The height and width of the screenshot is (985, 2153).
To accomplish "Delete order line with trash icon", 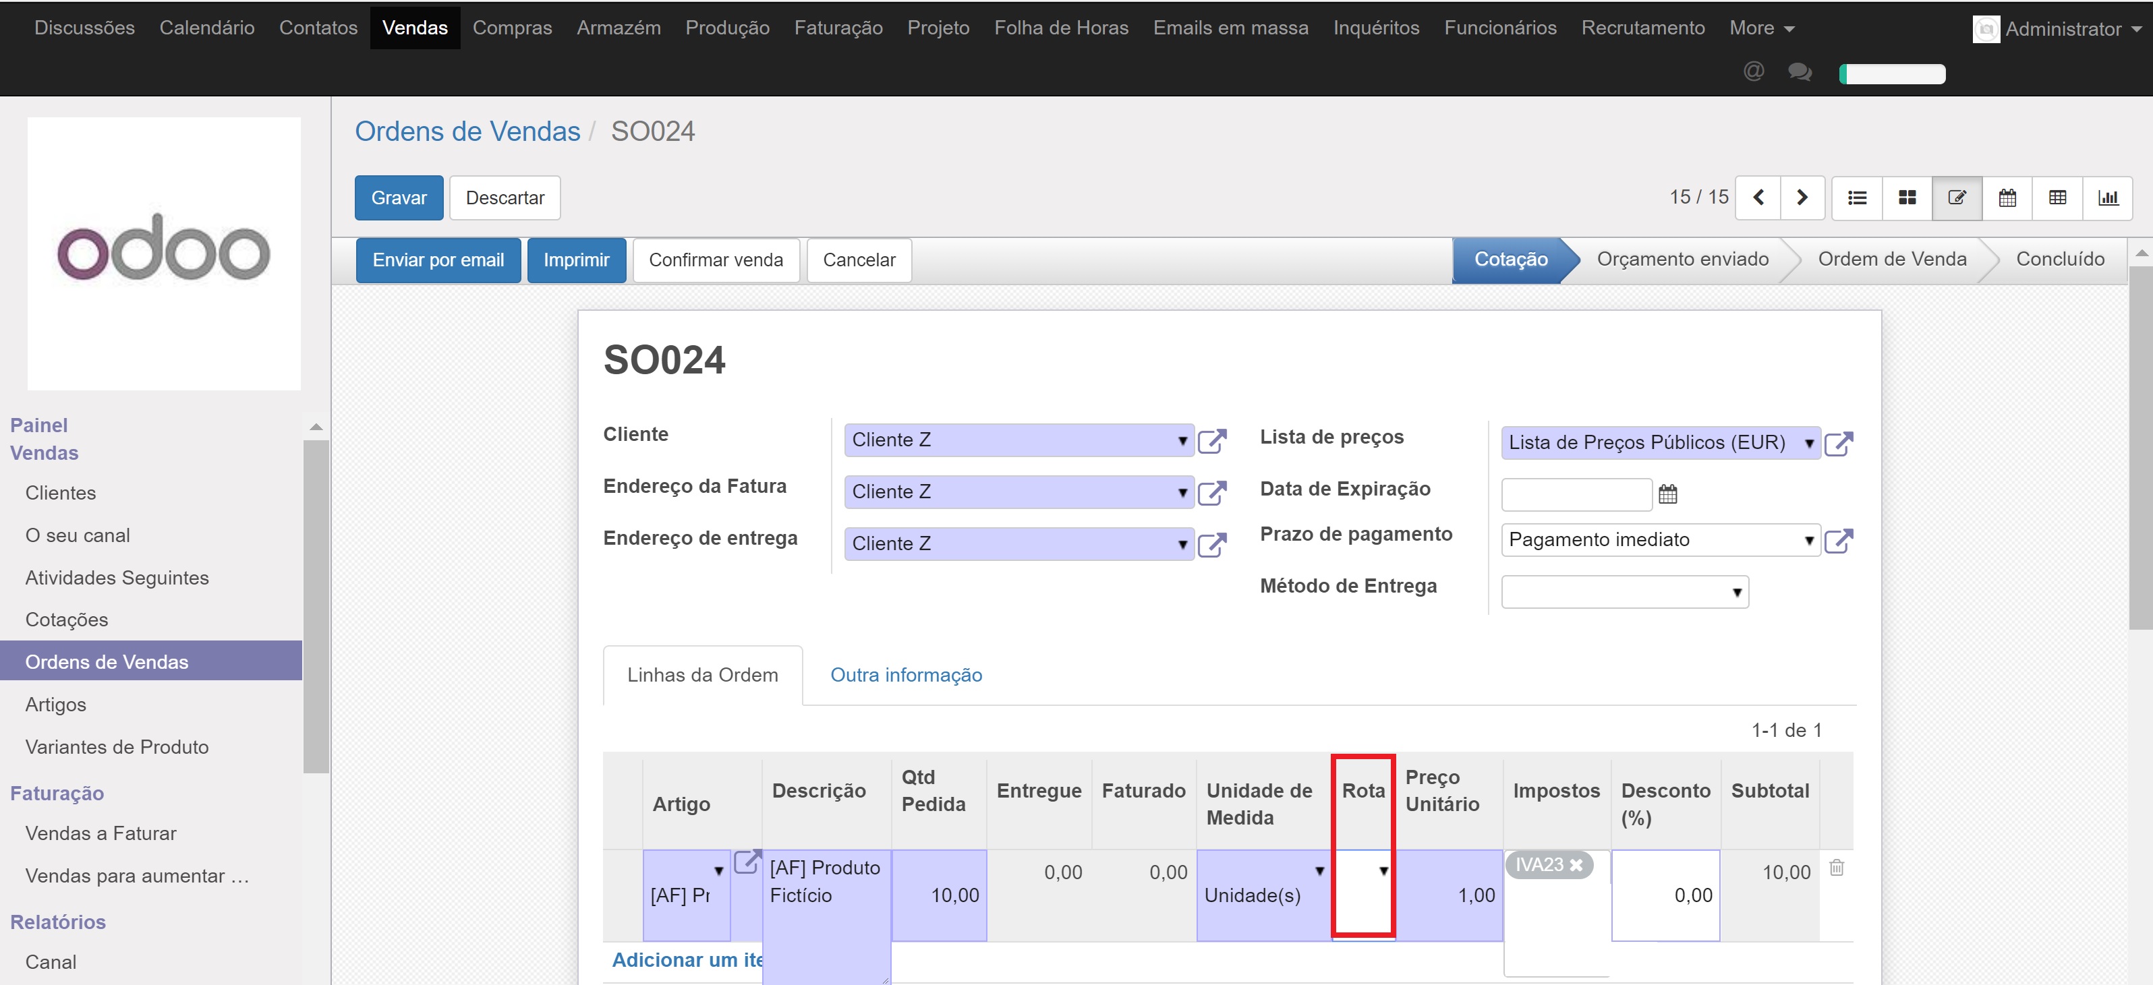I will click(x=1836, y=867).
